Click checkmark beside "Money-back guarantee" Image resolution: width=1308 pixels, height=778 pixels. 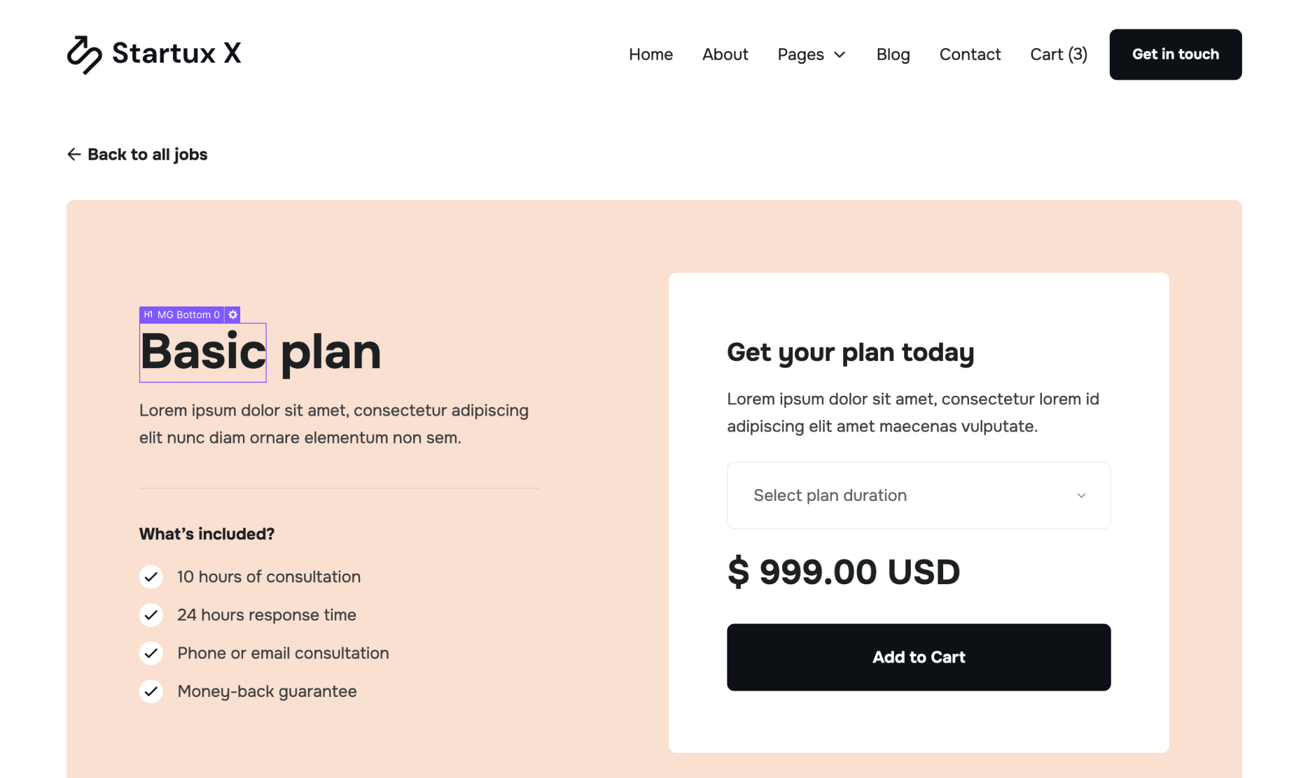click(151, 691)
